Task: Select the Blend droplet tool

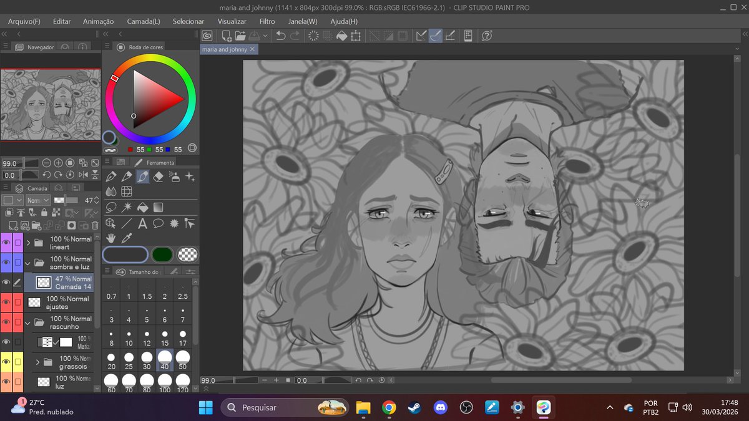Action: click(111, 191)
